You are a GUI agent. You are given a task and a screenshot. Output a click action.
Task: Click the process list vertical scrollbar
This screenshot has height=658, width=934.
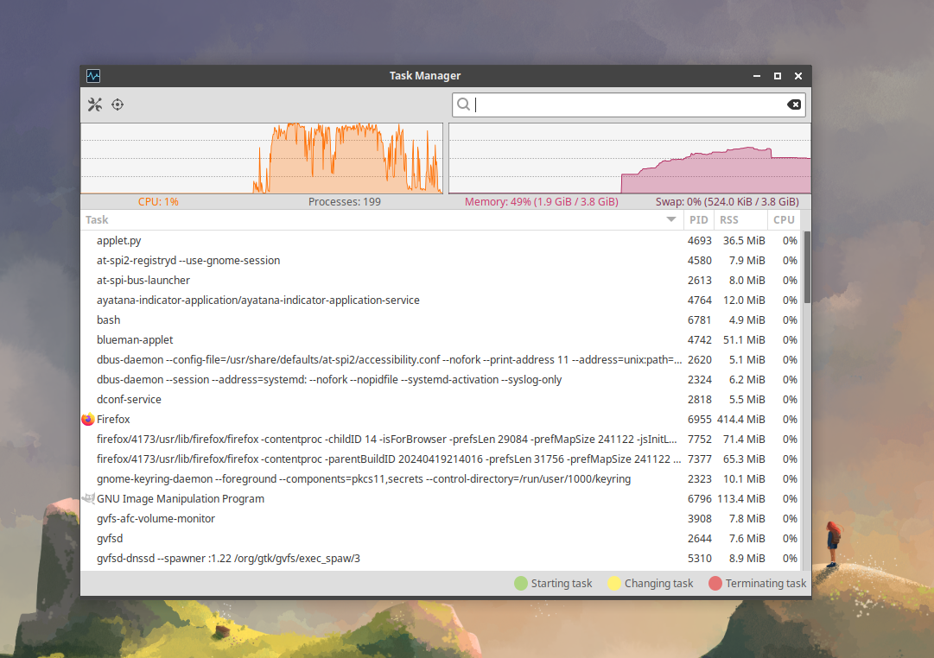click(x=807, y=268)
